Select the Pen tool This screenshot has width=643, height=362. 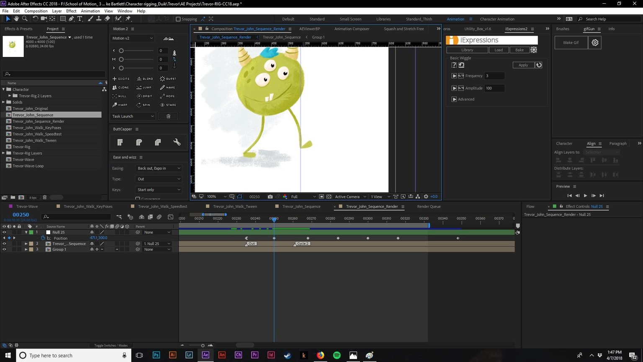pyautogui.click(x=71, y=19)
